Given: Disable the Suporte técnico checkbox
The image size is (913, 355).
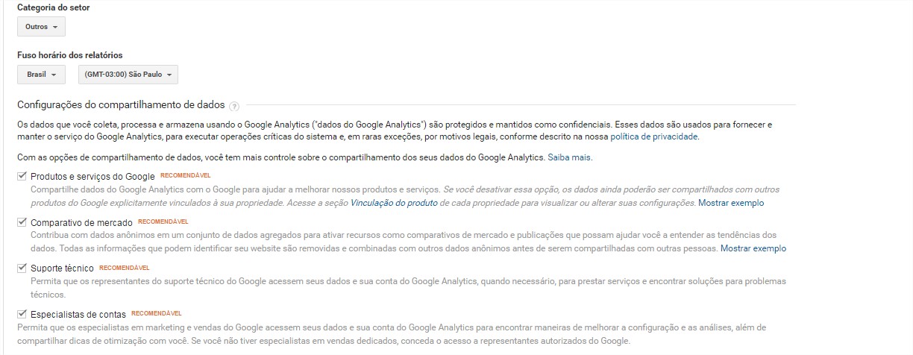Looking at the screenshot, I should click(x=22, y=268).
